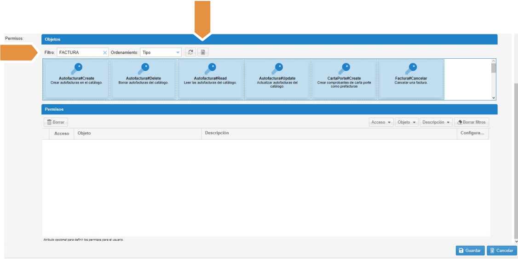The width and height of the screenshot is (518, 259).
Task: Select the CartaPorte#Create permission key
Action: (x=344, y=79)
